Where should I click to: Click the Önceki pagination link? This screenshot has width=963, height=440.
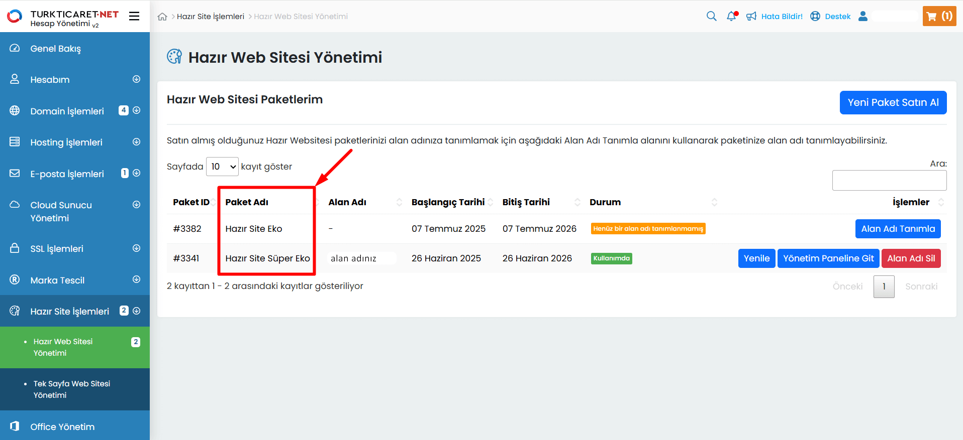[847, 286]
